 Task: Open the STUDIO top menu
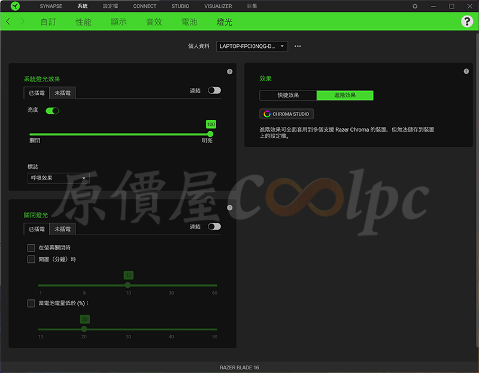coord(180,6)
